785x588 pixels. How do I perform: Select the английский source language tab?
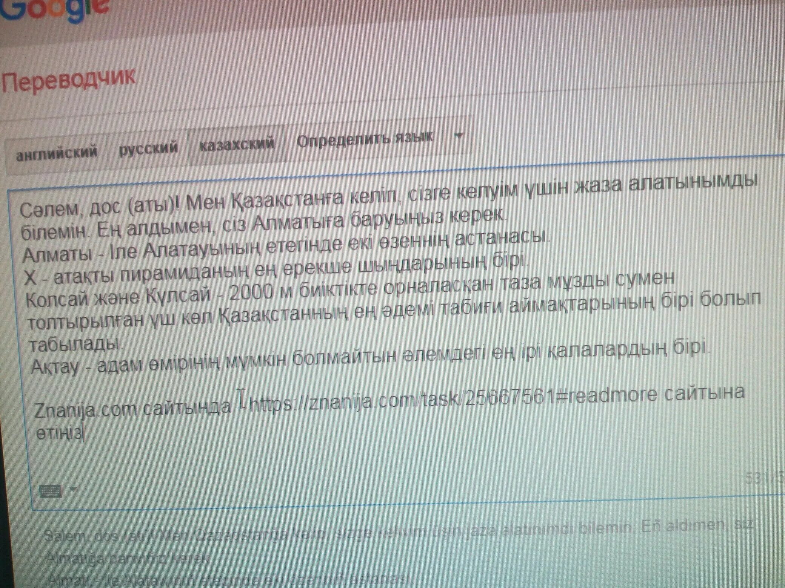point(57,153)
